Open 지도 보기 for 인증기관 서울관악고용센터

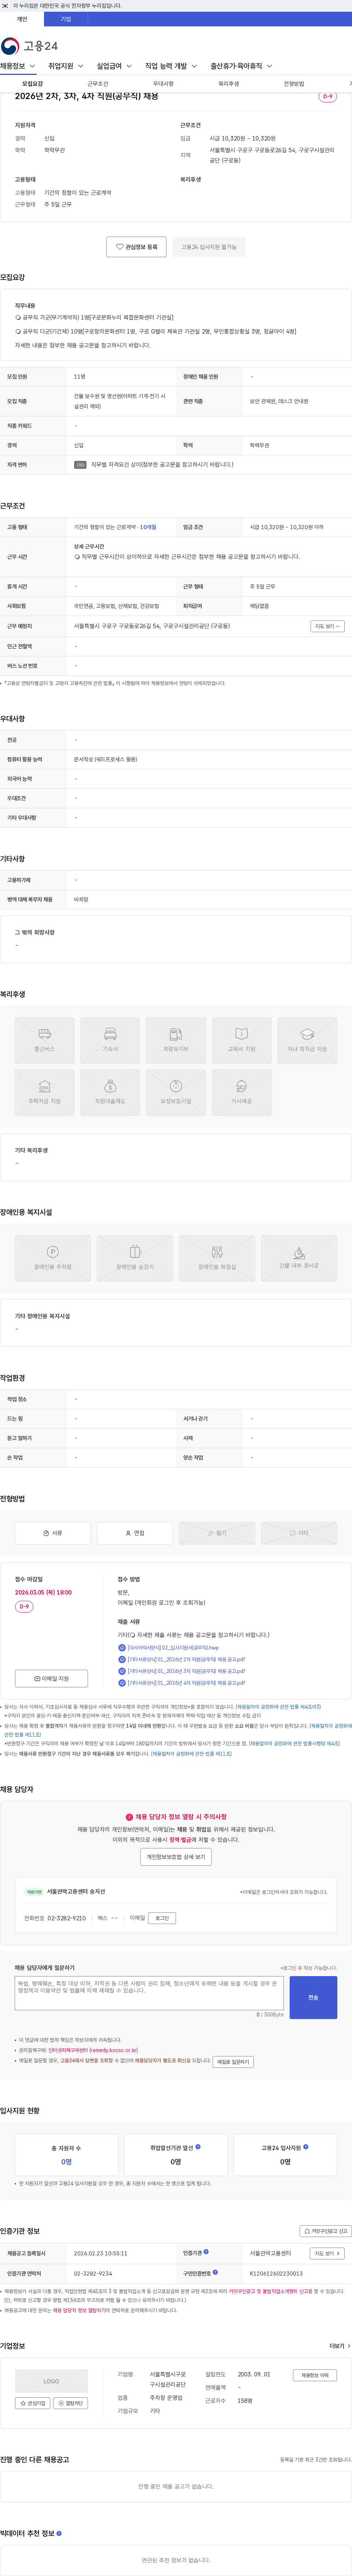(327, 2253)
